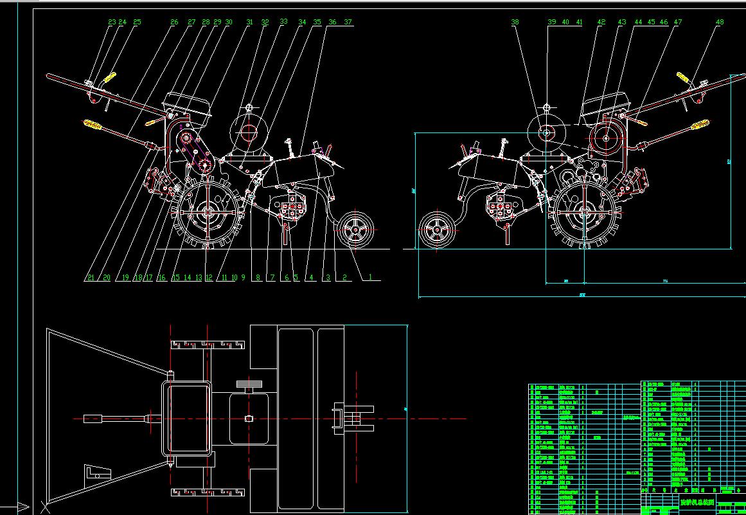
Task: Select bottom part label 16
Action: [x=162, y=278]
